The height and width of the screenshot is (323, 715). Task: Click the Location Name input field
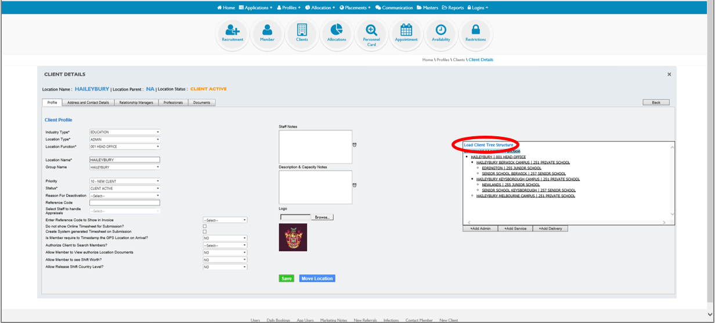[x=124, y=159]
